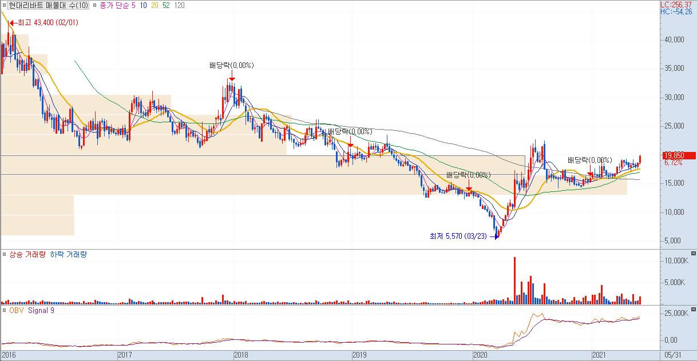Click the 25,000K OBV axis label

676,314
